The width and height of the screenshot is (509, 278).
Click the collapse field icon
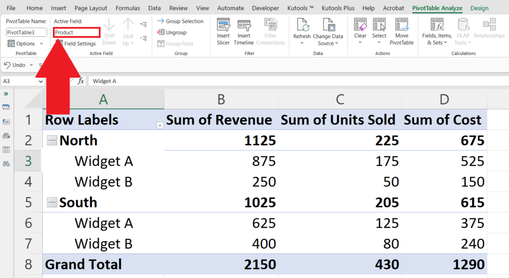point(143,38)
